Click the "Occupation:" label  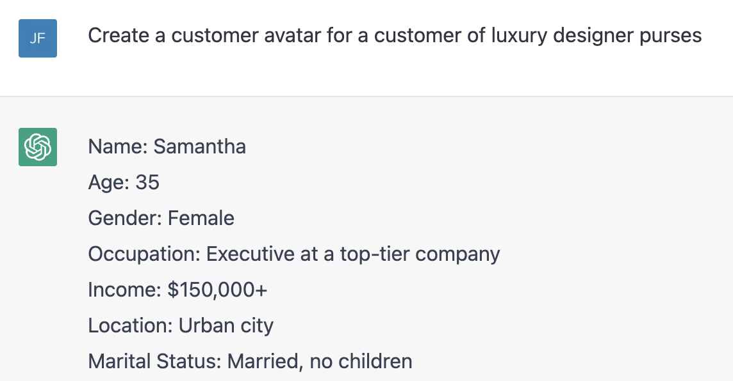pyautogui.click(x=144, y=254)
